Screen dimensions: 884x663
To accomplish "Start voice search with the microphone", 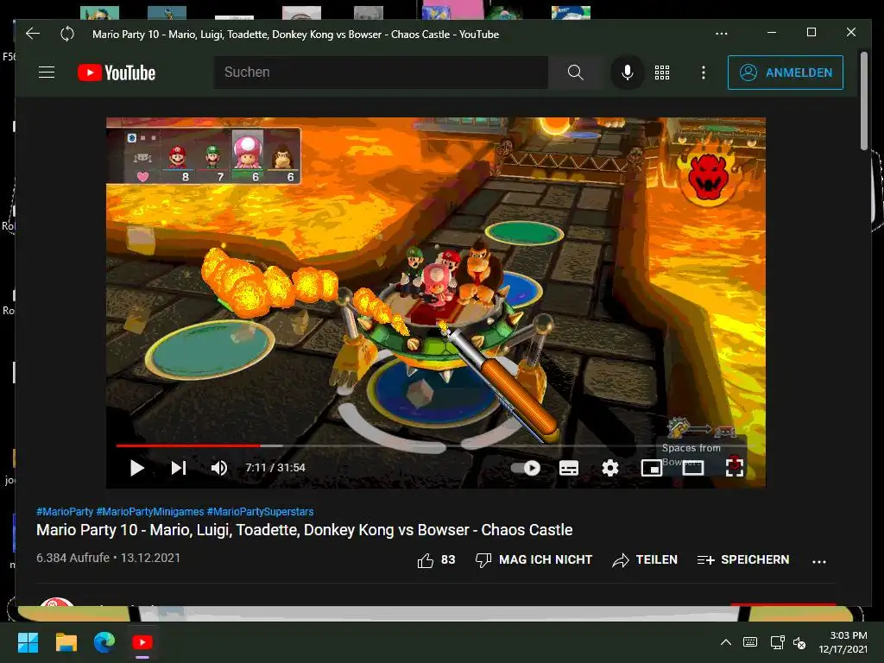I will [x=627, y=73].
